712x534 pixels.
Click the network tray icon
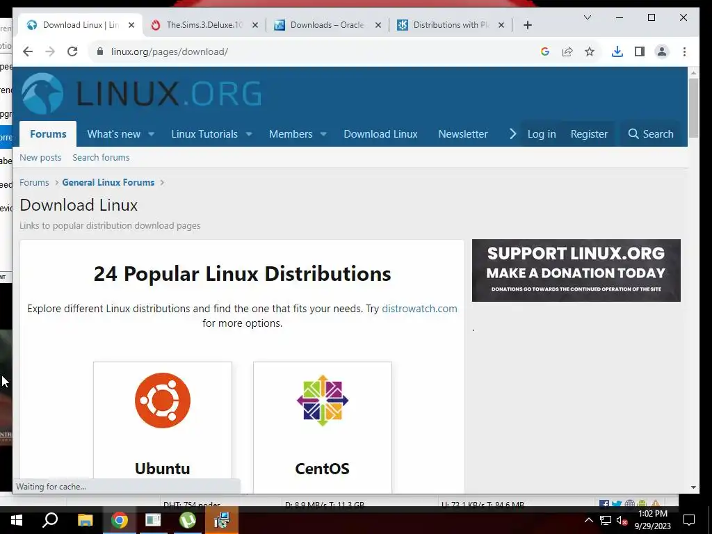point(606,520)
